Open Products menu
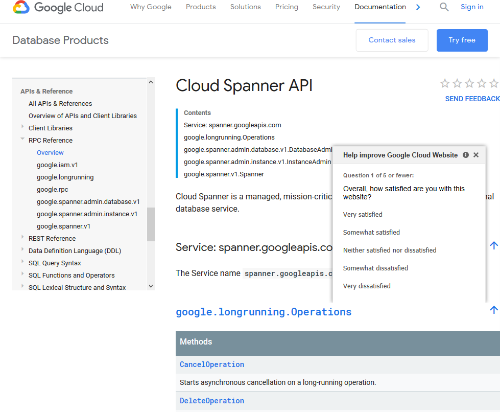 pyautogui.click(x=201, y=7)
